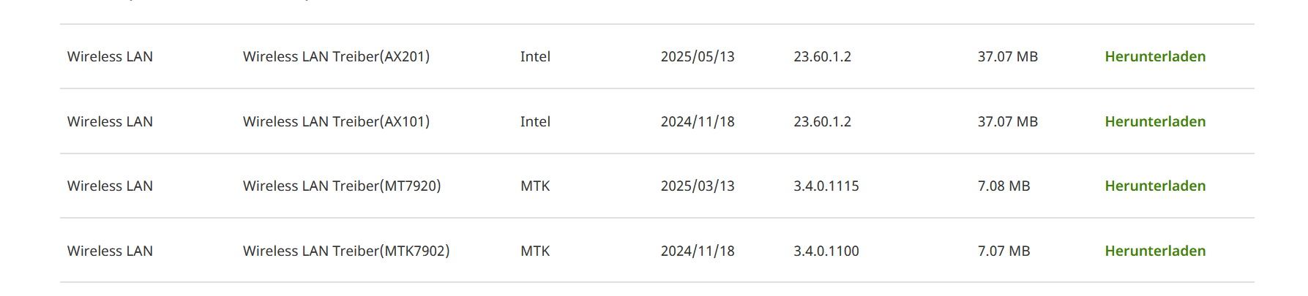Select the 2025/03/13 date cell

pos(698,186)
